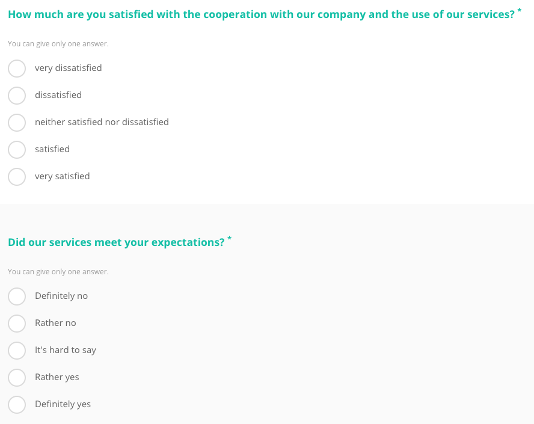Click the 'very satisfied' answer label
The image size is (534, 424).
[63, 176]
